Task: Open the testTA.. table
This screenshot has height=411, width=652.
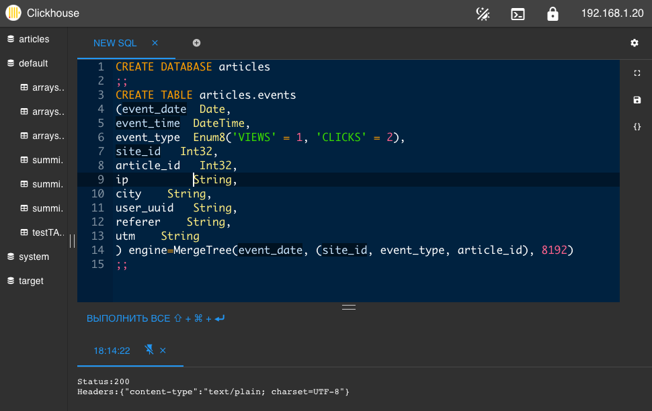Action: 43,232
